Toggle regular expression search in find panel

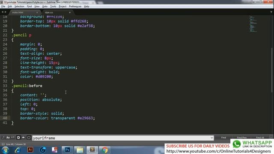point(3,138)
